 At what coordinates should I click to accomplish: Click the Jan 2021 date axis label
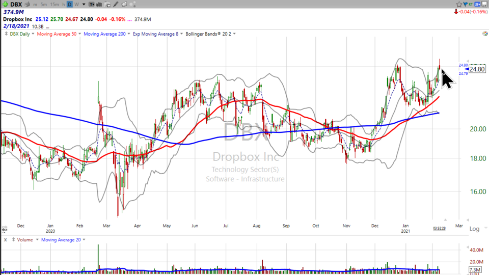(405, 228)
